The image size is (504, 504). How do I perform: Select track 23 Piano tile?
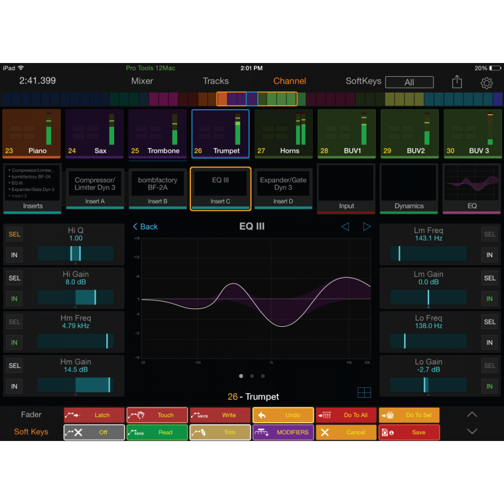31,134
